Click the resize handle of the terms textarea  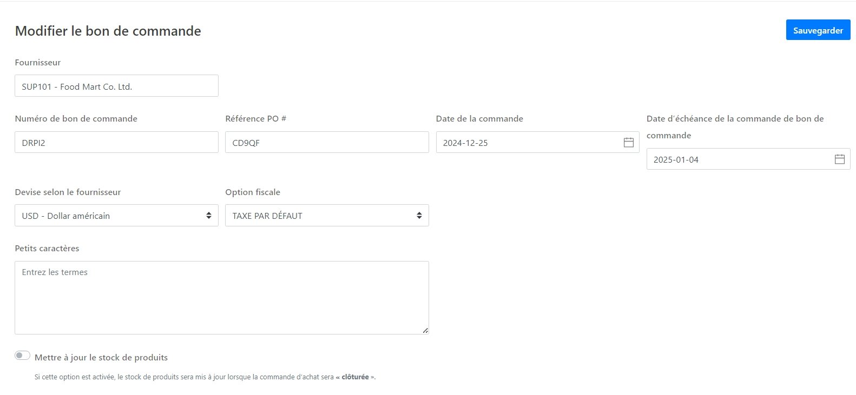coord(425,331)
